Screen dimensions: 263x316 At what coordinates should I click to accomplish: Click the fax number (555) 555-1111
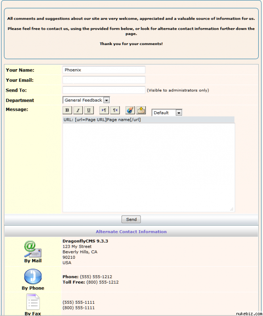click(x=79, y=302)
